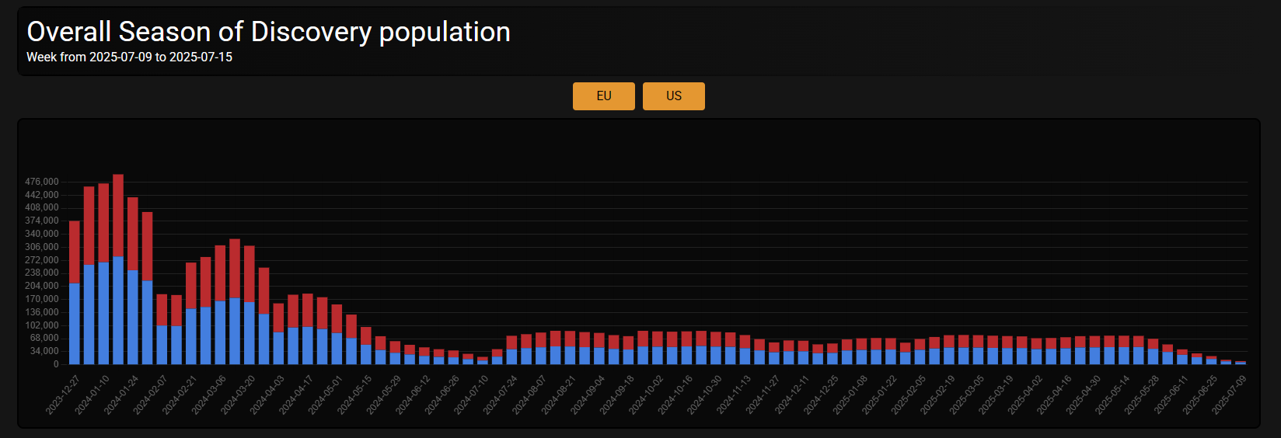The image size is (1281, 438).
Task: Click the 272,000 y-axis label
Action: point(42,260)
